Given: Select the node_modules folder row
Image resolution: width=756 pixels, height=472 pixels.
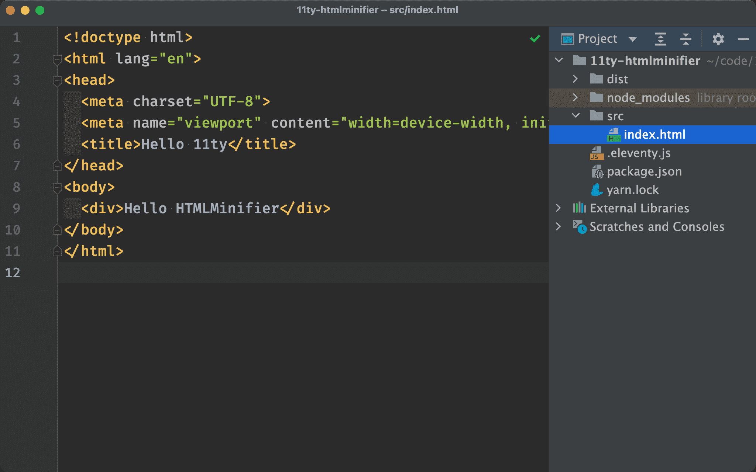Looking at the screenshot, I should click(652, 97).
